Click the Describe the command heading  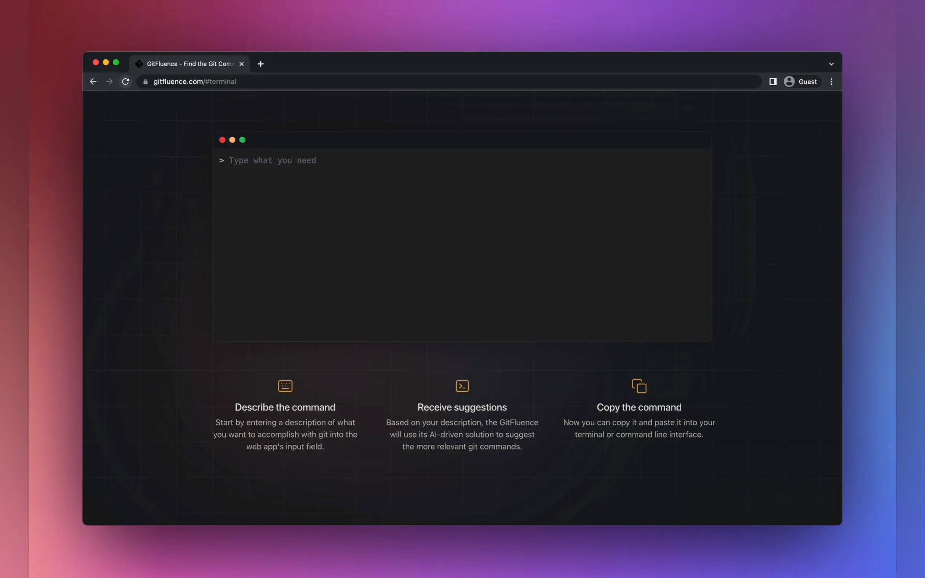[285, 407]
